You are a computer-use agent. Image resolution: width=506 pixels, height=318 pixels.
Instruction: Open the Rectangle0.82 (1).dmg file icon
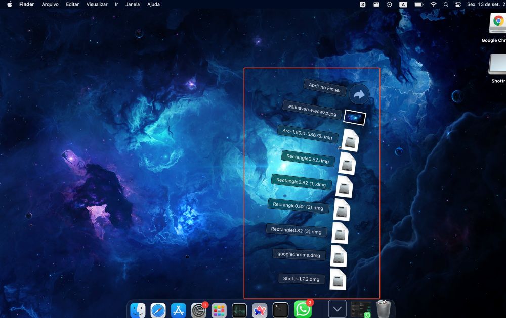[344, 187]
